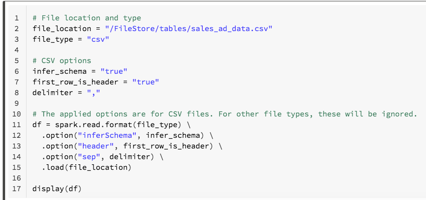426x200 pixels.
Task: Click line number 10 in the gutter
Action: [x=17, y=114]
